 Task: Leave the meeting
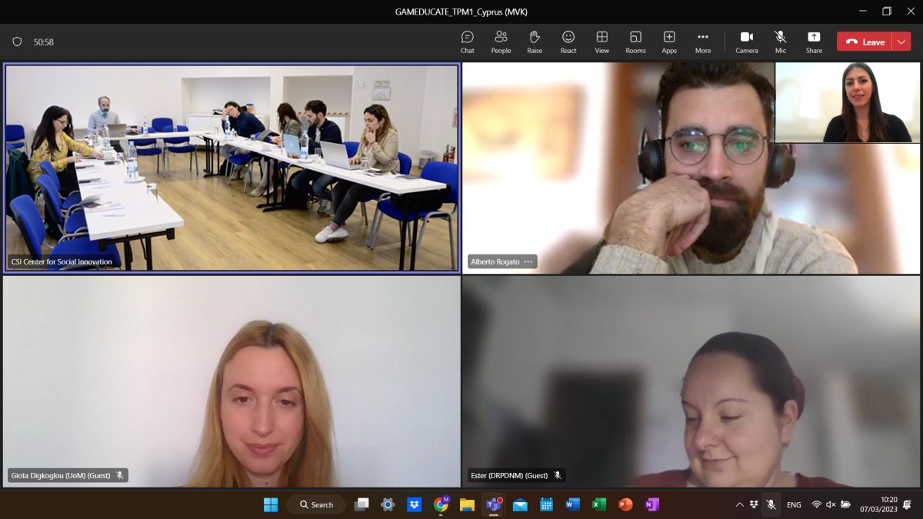865,42
